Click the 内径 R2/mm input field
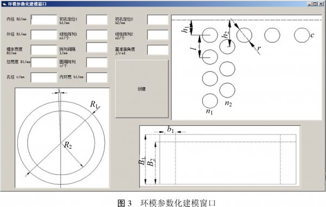Screen dimensions: 326x207 click(44, 20)
